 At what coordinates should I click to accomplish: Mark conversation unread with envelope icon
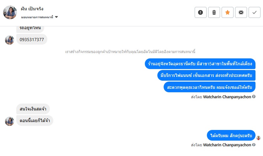tap(241, 13)
